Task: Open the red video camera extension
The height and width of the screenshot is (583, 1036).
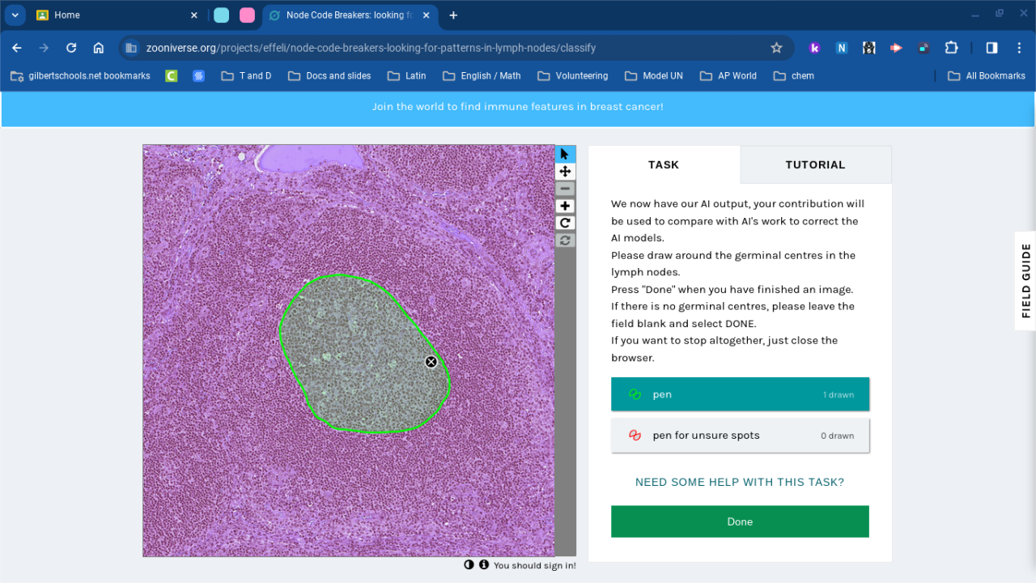Action: coord(896,48)
